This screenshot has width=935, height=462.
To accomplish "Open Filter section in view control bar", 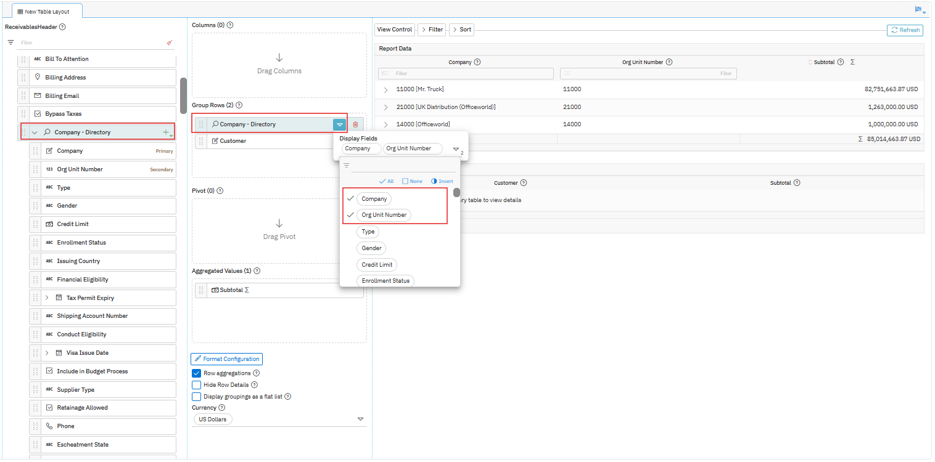I will click(x=432, y=30).
